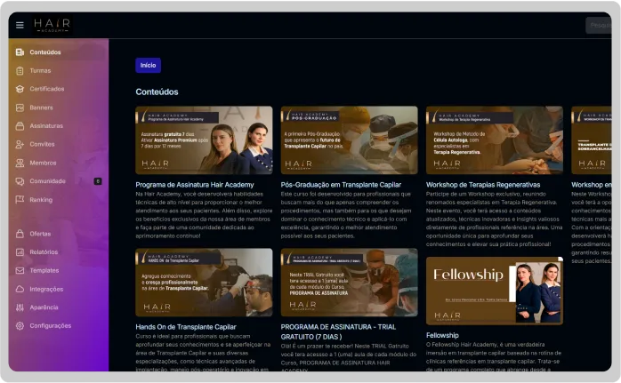
Task: Open Pós-Graduação em Transplante Capilar title
Action: pyautogui.click(x=341, y=185)
